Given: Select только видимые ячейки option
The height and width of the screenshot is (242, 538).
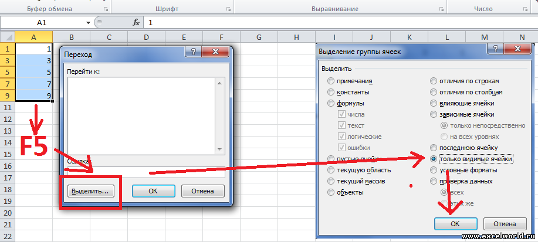Looking at the screenshot, I should click(472, 159).
